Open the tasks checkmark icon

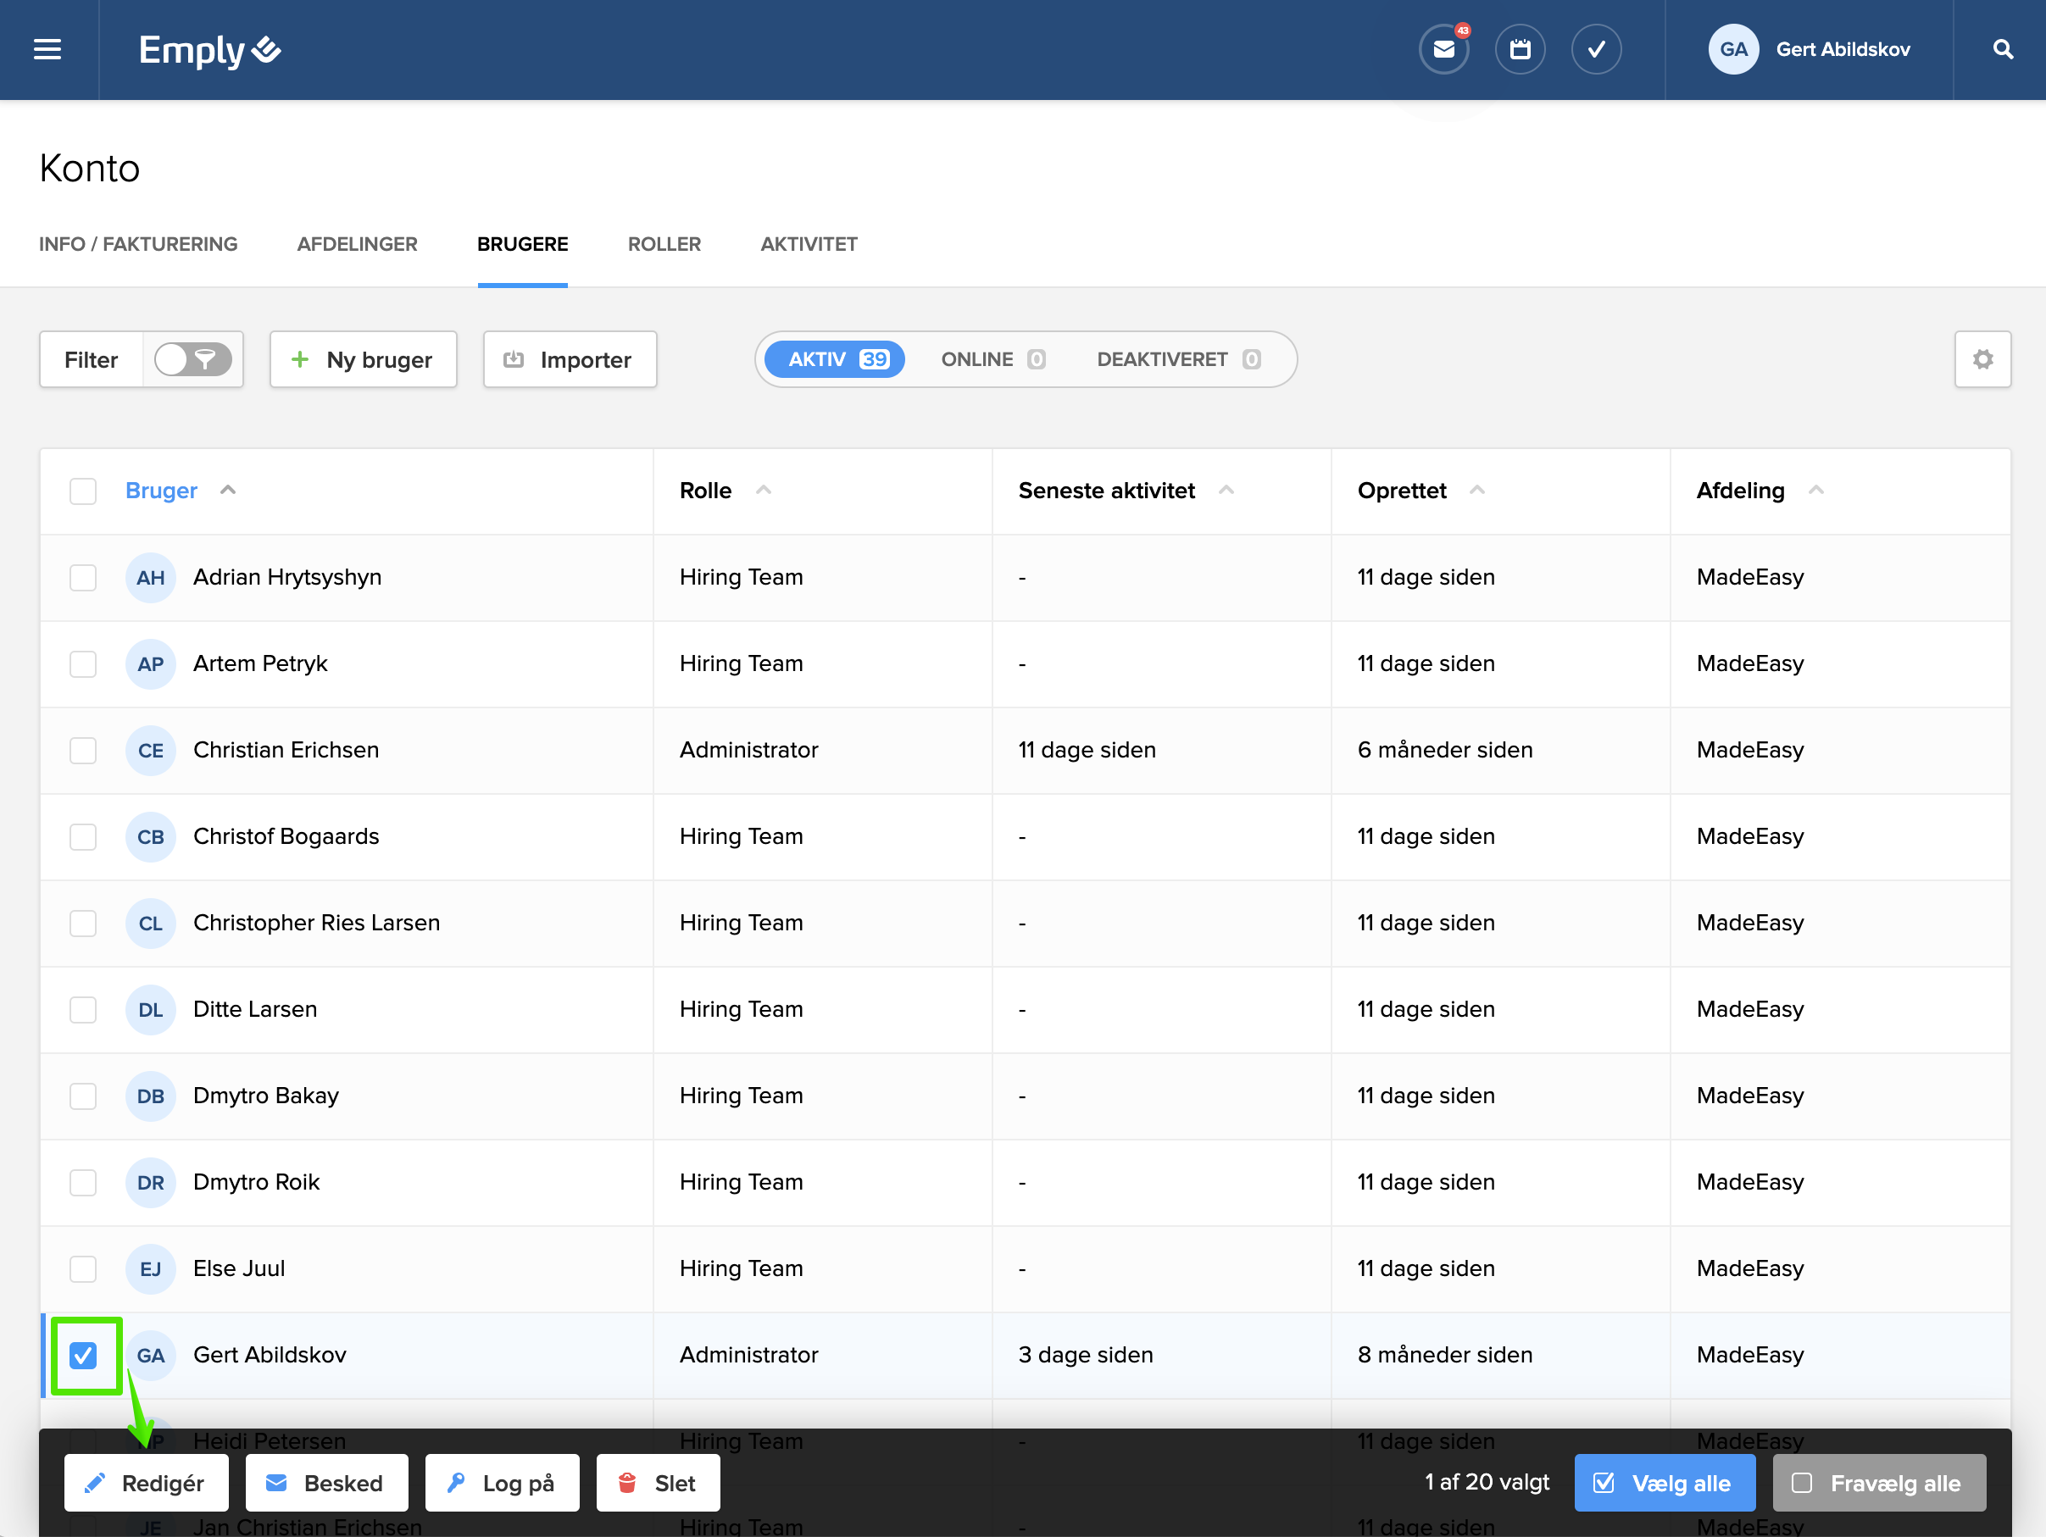(x=1596, y=50)
